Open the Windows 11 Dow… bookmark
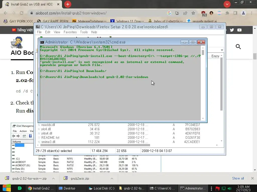 tap(127, 21)
